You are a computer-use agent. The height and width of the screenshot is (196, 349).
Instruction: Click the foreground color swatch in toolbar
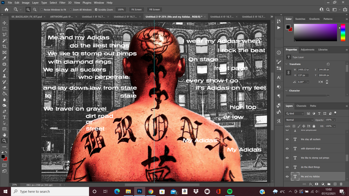click(x=3, y=156)
